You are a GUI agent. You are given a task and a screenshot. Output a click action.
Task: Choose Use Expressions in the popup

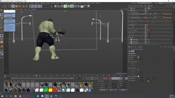[10, 16]
